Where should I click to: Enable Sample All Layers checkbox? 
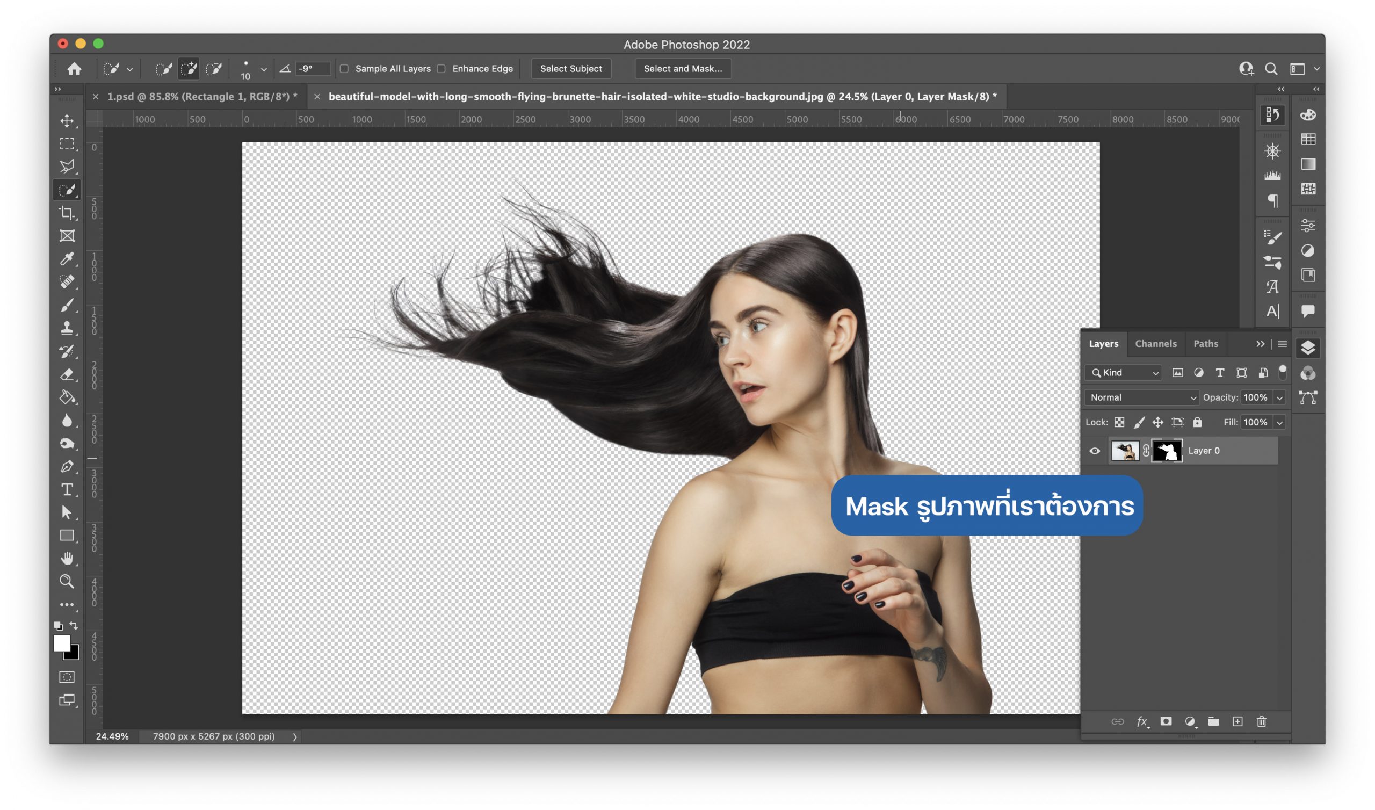pos(344,69)
